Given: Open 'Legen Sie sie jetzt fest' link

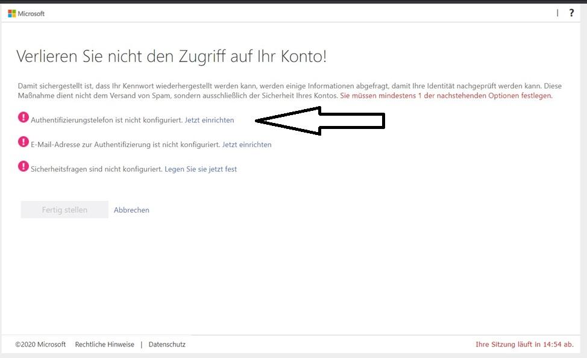Looking at the screenshot, I should point(201,169).
